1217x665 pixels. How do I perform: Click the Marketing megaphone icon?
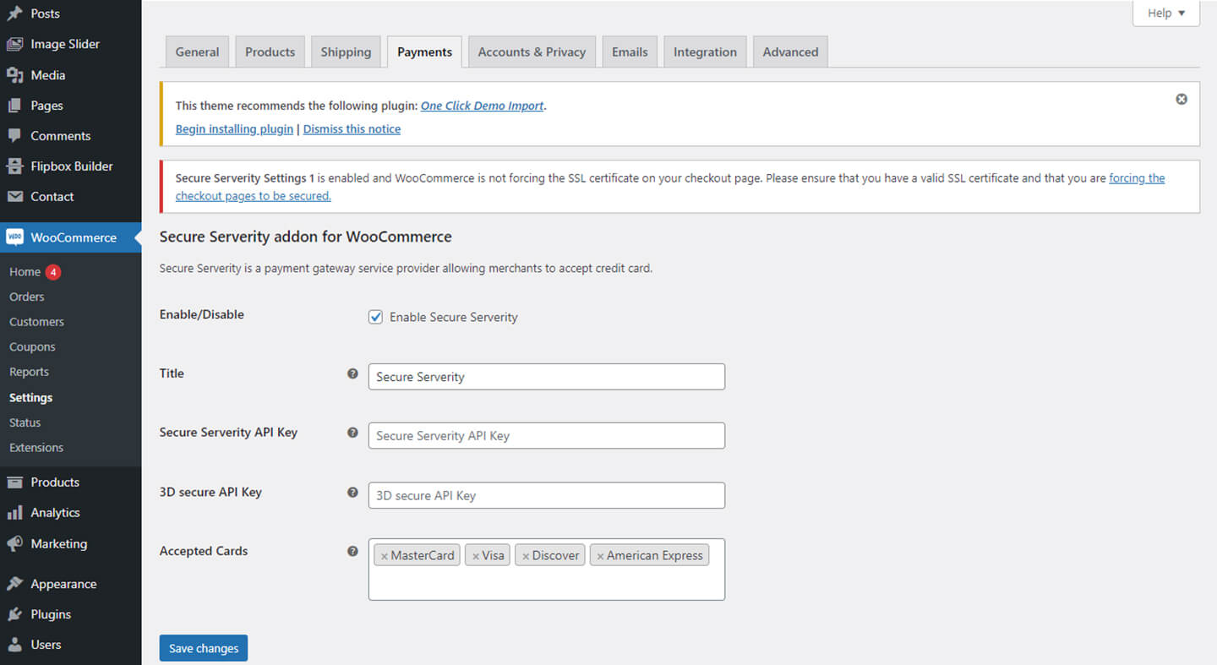(x=14, y=544)
